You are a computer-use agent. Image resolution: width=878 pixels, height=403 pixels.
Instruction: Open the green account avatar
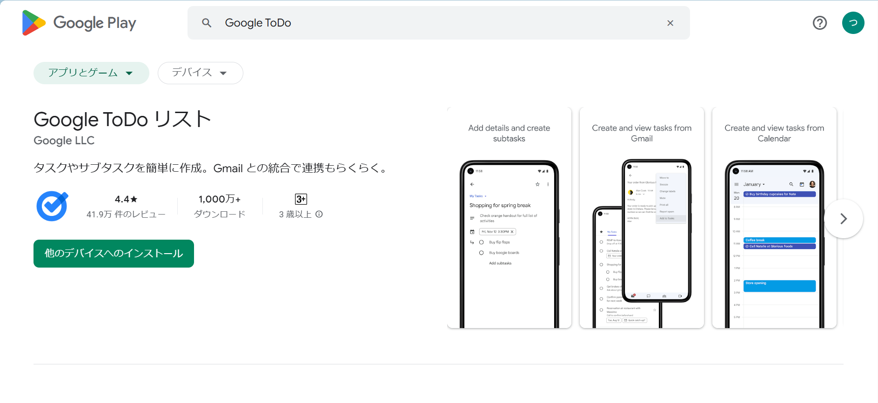(853, 23)
